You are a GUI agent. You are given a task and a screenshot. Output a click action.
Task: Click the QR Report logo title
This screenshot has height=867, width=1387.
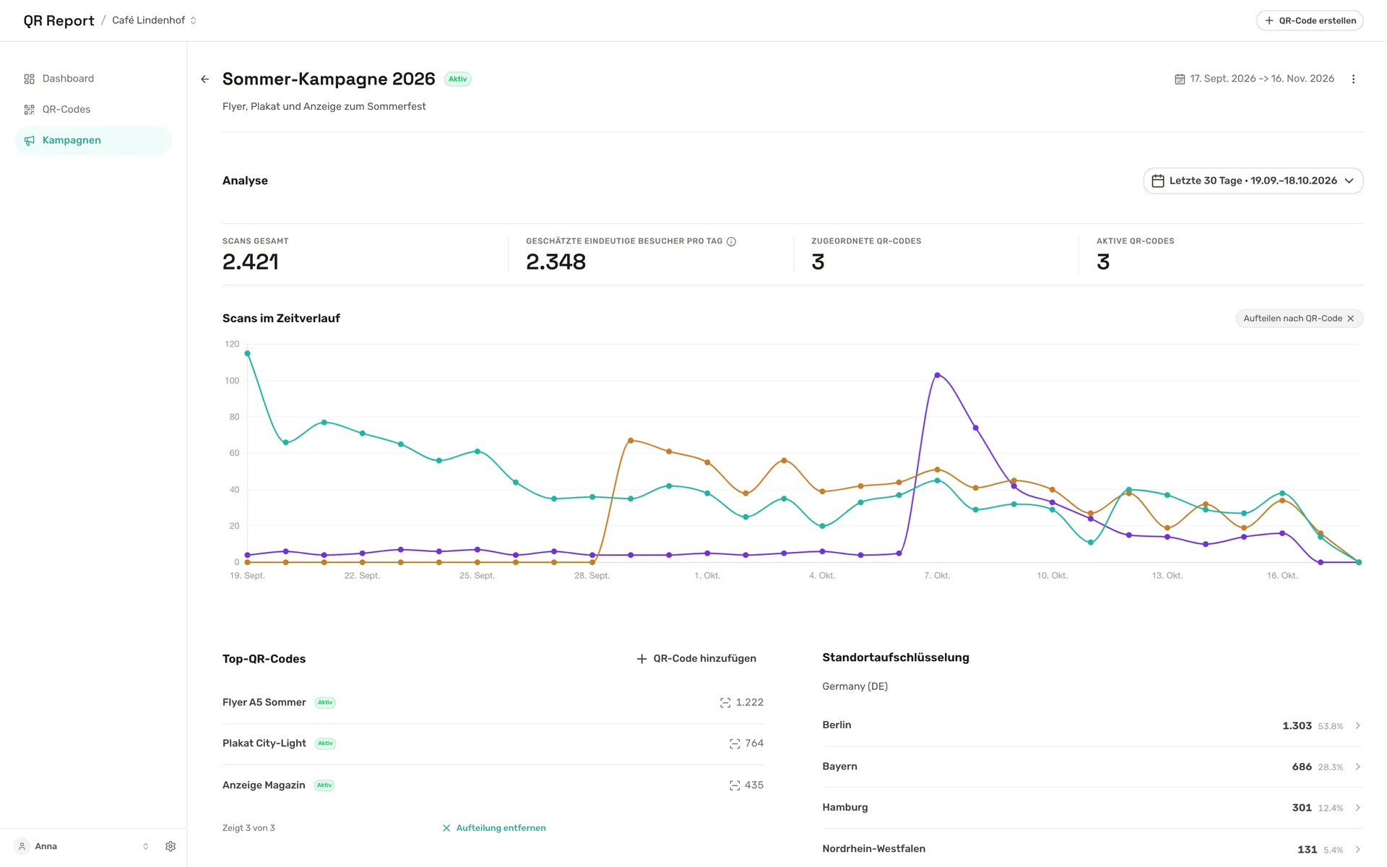(59, 20)
